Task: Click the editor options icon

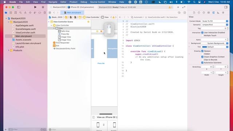Action: point(179,13)
